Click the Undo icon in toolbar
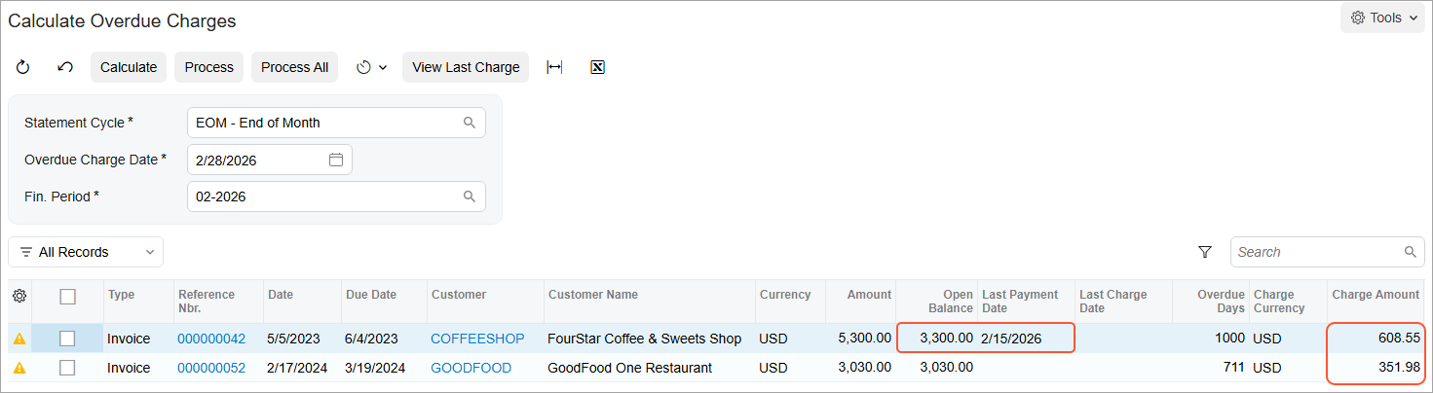Viewport: 1433px width, 393px height. pyautogui.click(x=65, y=67)
